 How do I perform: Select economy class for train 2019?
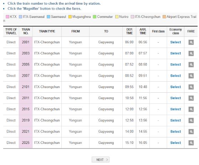[175, 120]
